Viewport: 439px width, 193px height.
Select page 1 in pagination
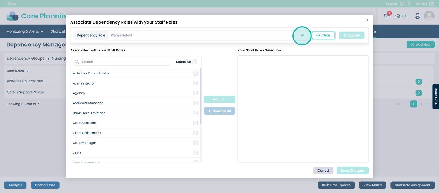(413, 104)
